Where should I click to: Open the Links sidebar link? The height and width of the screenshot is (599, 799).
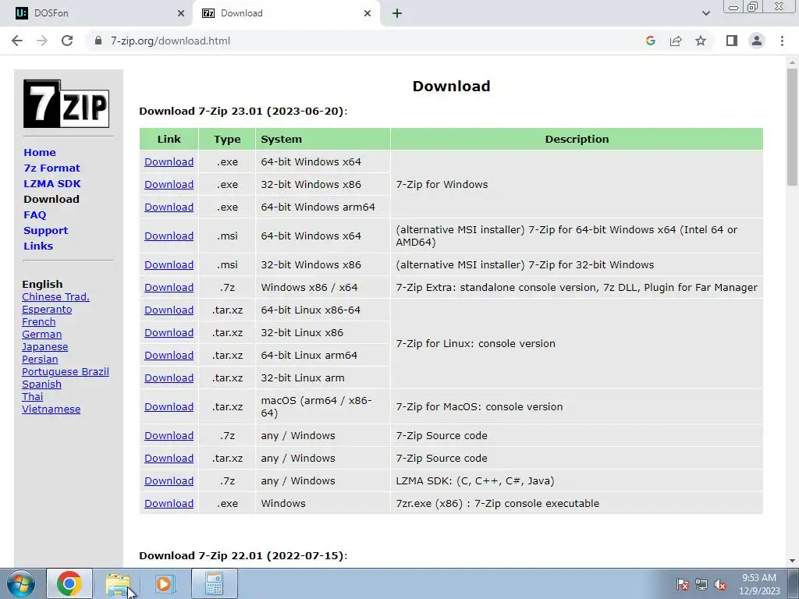click(38, 246)
